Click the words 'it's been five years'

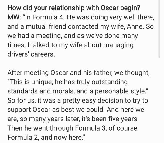click(x=110, y=119)
